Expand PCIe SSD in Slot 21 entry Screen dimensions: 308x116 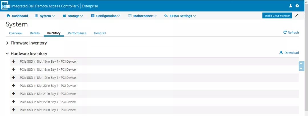(x=14, y=94)
